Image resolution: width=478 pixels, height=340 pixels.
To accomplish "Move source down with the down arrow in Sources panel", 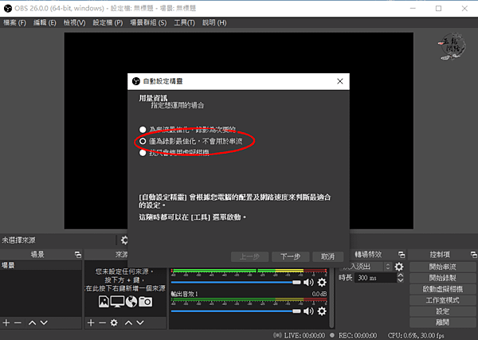I will 140,322.
